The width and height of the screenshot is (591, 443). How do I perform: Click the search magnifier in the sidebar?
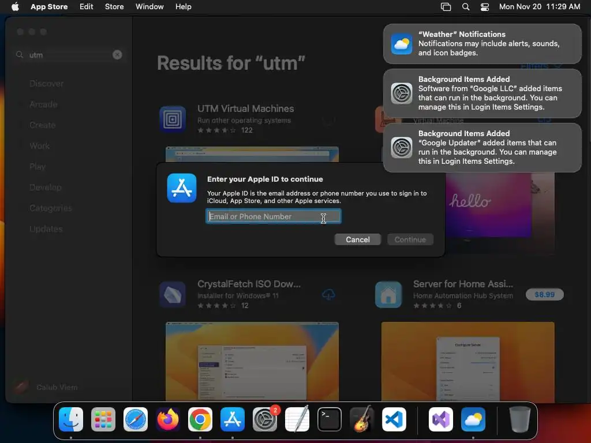(20, 55)
